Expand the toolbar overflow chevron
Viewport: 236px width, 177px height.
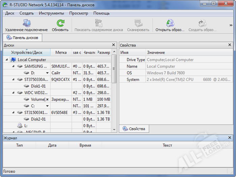click(x=231, y=25)
